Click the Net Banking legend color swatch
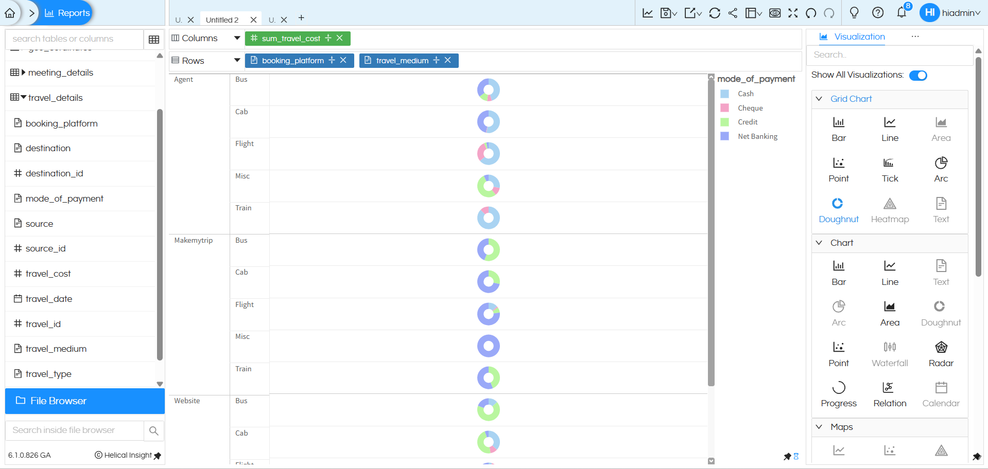The width and height of the screenshot is (988, 469). [724, 136]
